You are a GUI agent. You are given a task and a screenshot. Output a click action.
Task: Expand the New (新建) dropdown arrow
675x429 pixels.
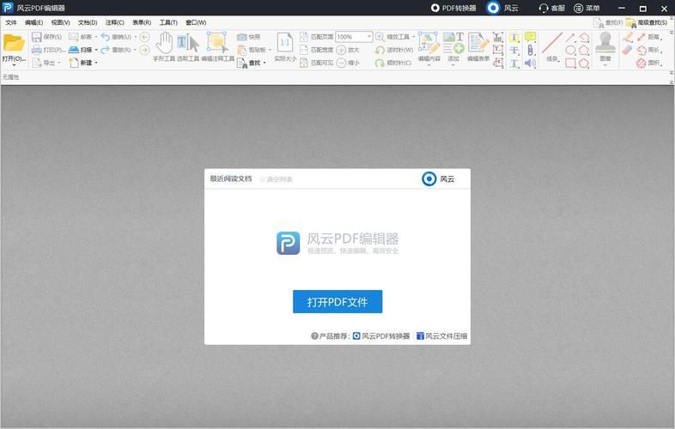(x=96, y=63)
